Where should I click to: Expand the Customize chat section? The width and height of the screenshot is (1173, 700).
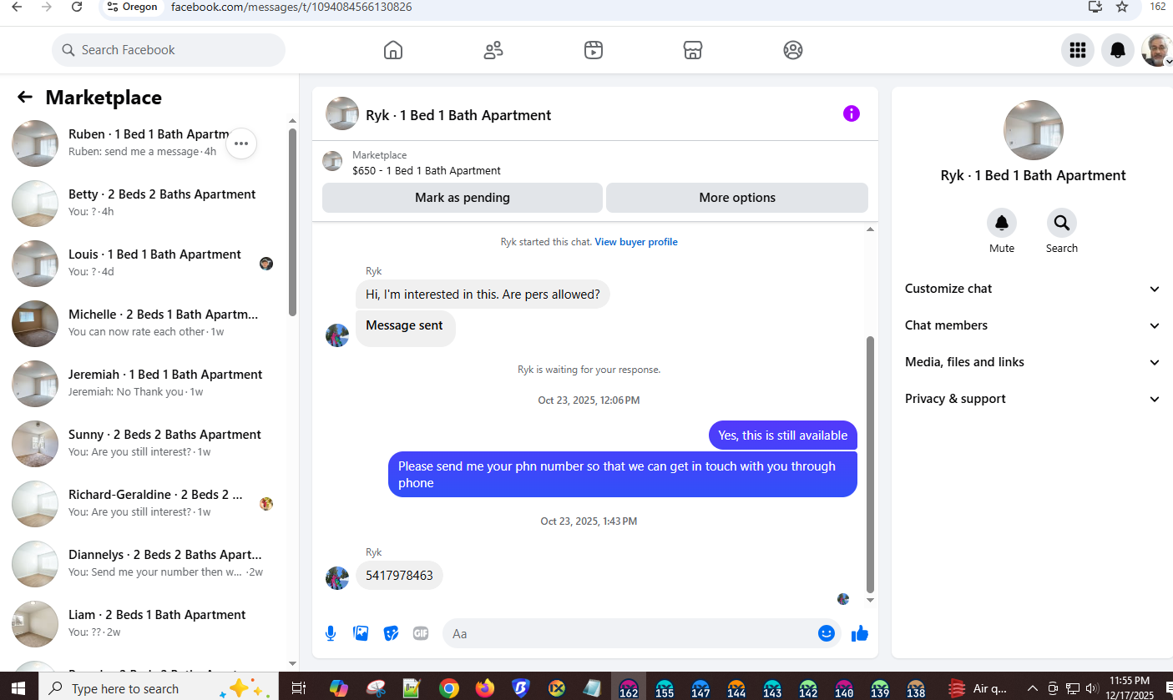point(1033,289)
